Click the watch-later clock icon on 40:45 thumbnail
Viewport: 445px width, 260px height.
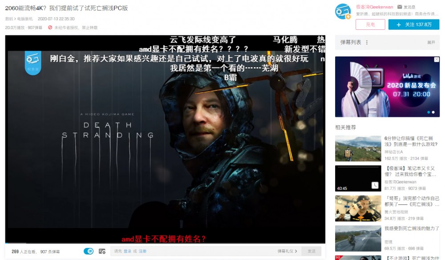pos(375,185)
